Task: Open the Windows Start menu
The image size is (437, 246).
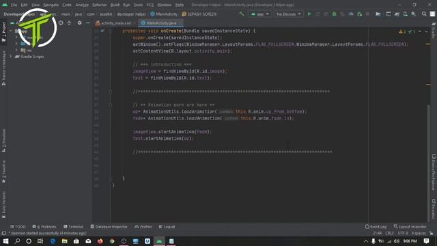Action: [x=5, y=241]
